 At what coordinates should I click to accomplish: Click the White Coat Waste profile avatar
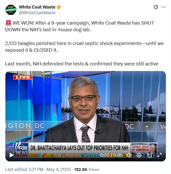[x=11, y=10]
